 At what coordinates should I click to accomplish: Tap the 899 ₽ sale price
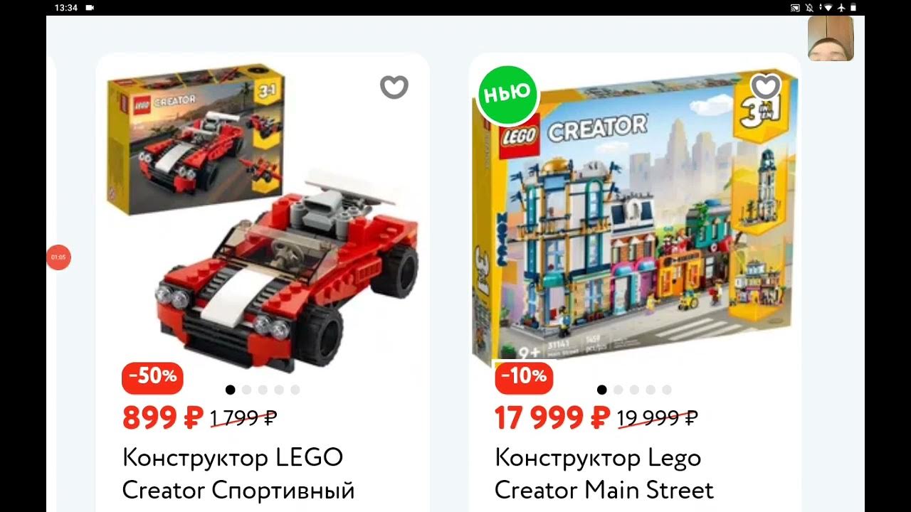pyautogui.click(x=163, y=418)
